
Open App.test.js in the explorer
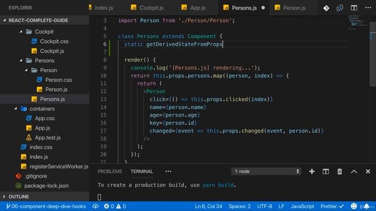(48, 138)
